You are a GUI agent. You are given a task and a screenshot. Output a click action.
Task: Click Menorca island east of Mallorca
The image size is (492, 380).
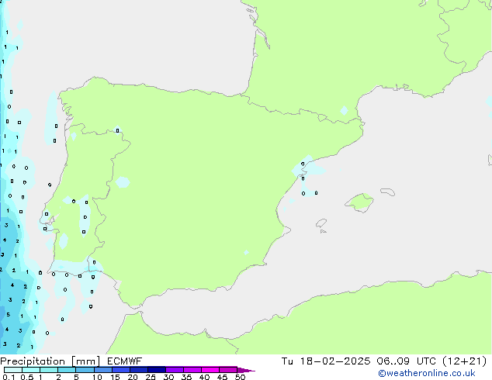pos(386,190)
